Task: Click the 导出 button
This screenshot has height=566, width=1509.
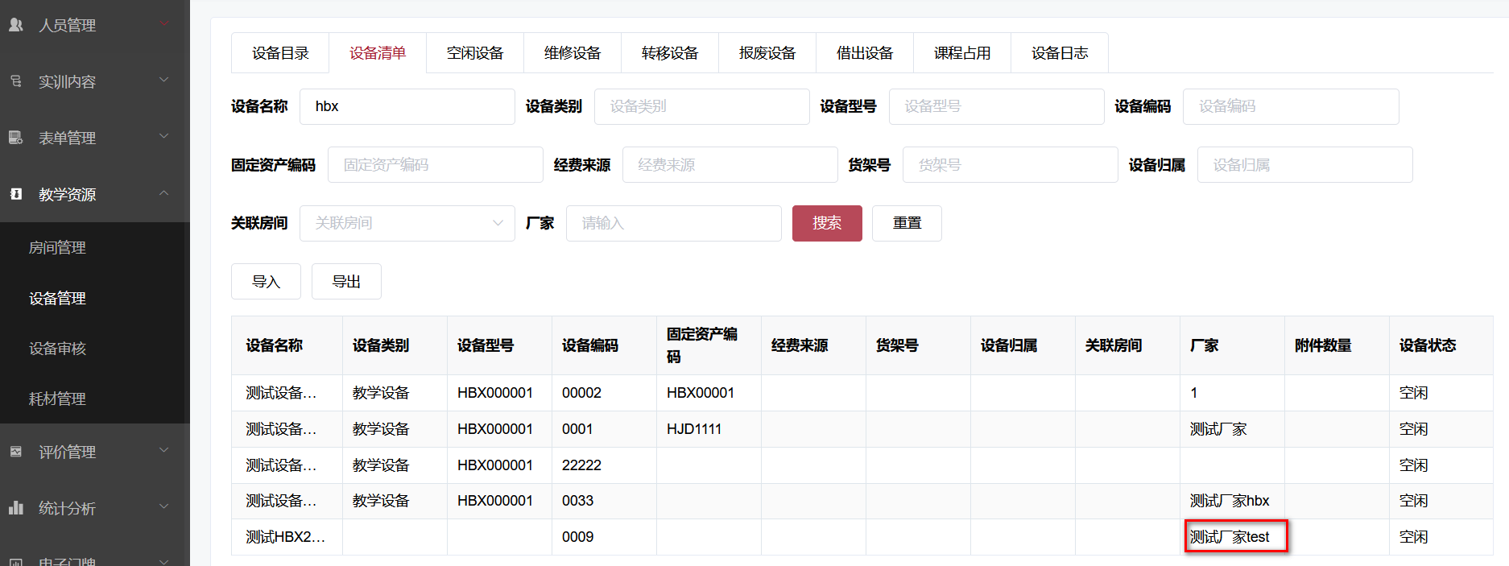Action: (346, 282)
